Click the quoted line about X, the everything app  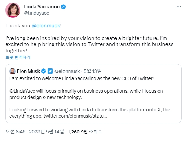(90, 113)
